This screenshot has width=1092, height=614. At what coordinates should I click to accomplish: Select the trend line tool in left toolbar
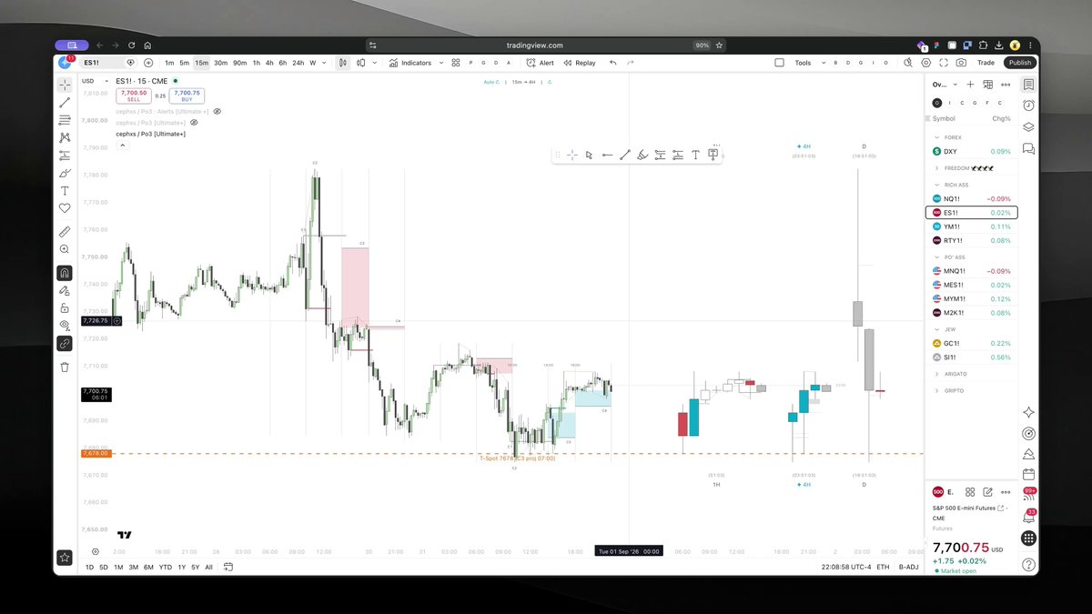pyautogui.click(x=65, y=102)
